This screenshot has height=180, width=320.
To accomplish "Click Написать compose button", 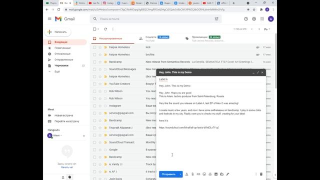I will click(x=58, y=32).
